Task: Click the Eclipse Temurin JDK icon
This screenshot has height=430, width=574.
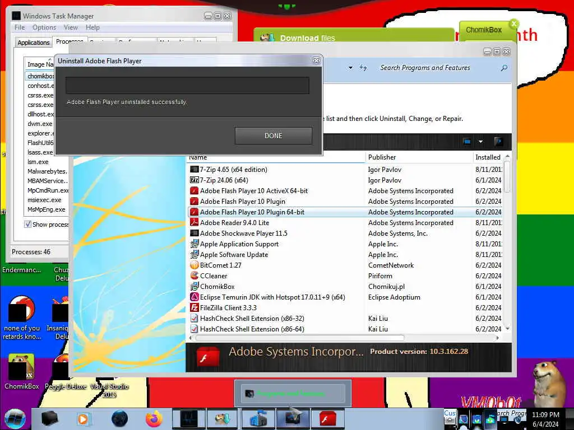Action: click(x=194, y=297)
